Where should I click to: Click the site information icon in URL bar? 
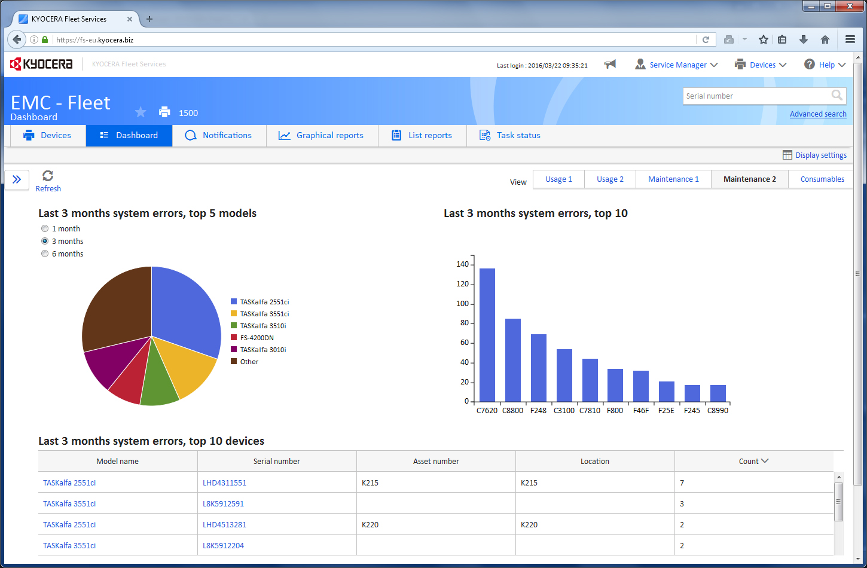[34, 39]
